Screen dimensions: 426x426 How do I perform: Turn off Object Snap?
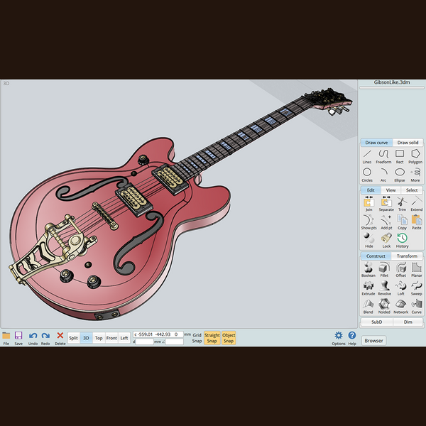tap(229, 337)
